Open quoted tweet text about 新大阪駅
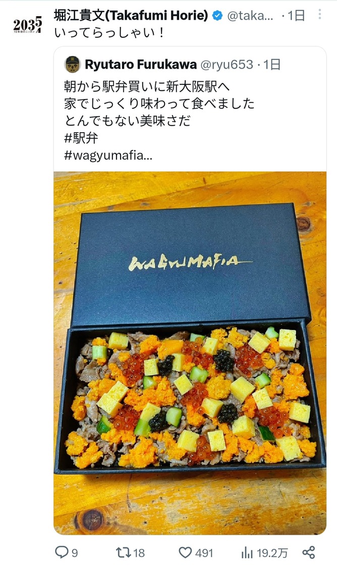 [159, 103]
